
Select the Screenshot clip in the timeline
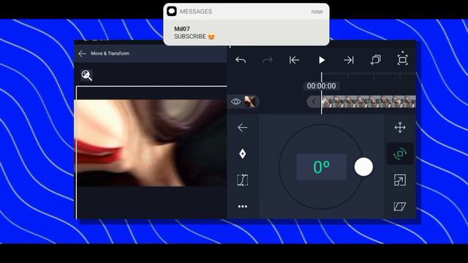pyautogui.click(x=369, y=102)
